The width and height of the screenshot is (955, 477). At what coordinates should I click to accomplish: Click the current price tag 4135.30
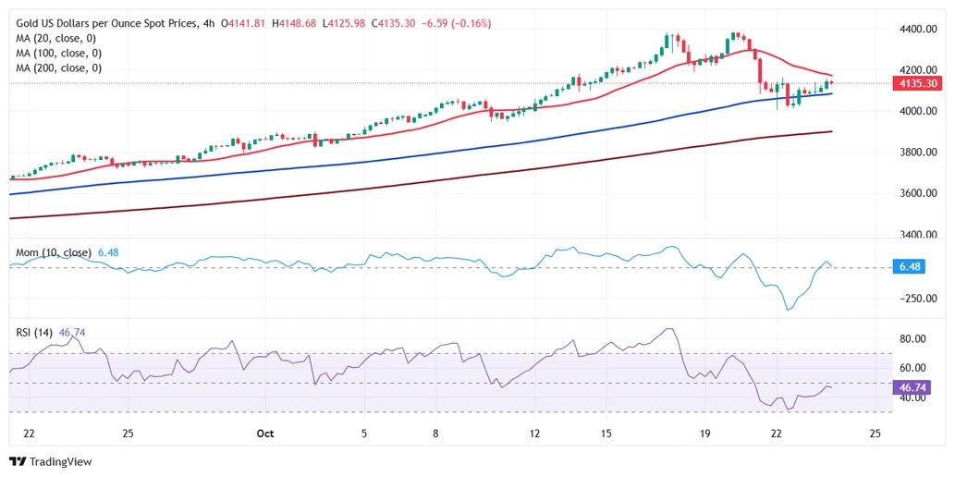pyautogui.click(x=918, y=84)
